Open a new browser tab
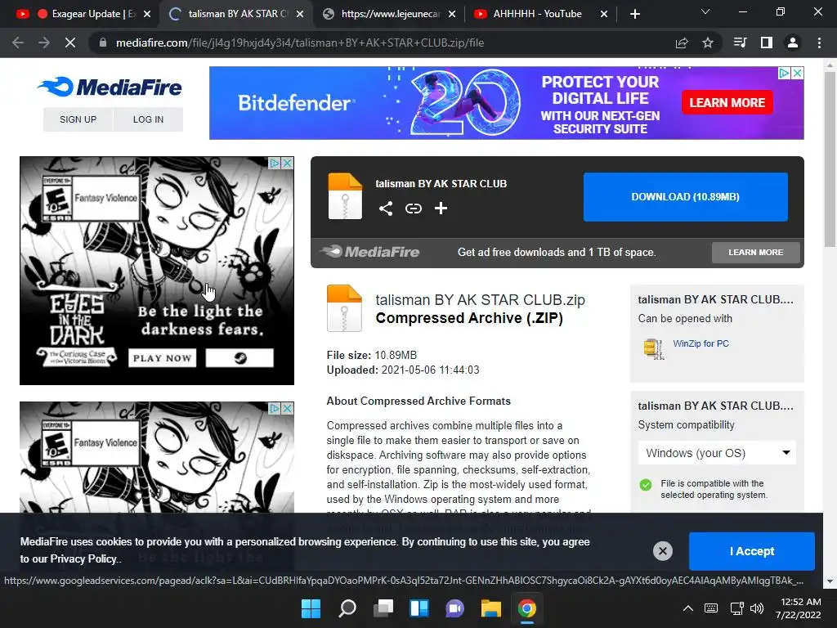 pyautogui.click(x=634, y=14)
